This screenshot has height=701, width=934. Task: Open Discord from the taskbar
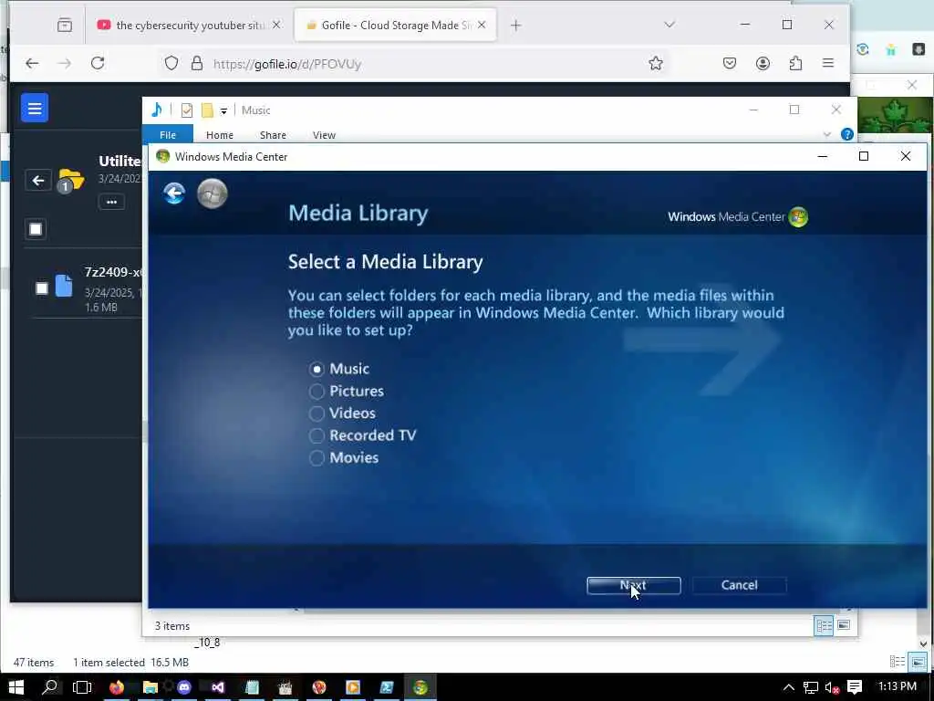tap(184, 687)
